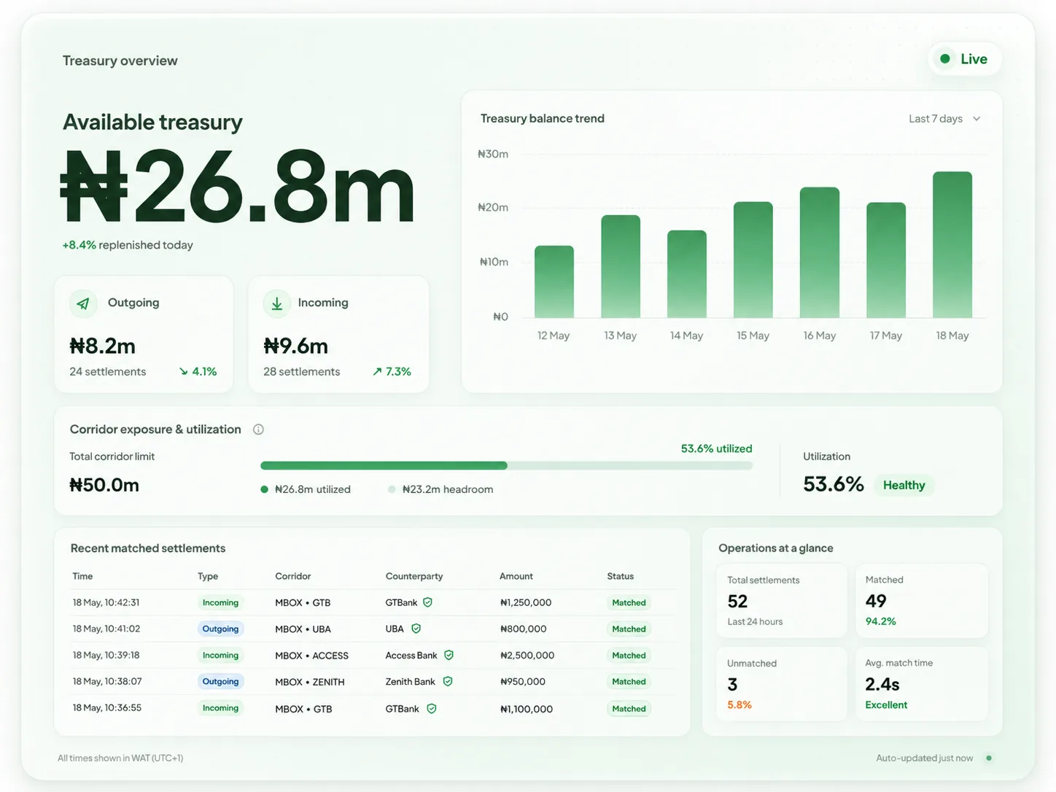Click the Amount column header

[516, 576]
